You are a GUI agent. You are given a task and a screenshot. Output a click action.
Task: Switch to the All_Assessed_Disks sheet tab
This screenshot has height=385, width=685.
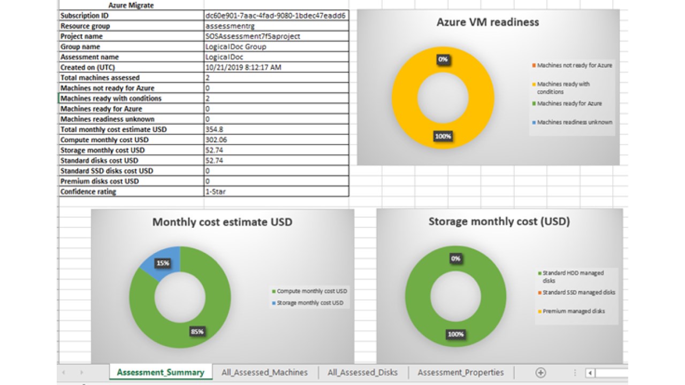[x=363, y=372]
